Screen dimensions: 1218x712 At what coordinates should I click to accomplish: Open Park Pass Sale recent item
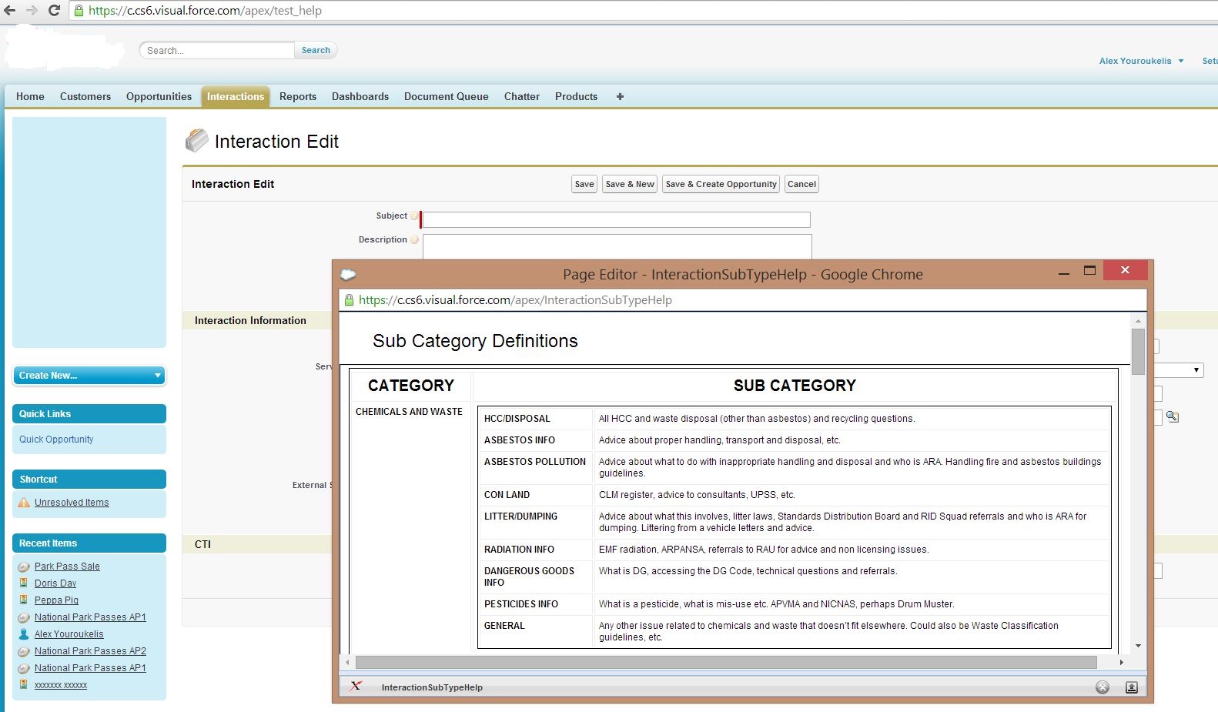(x=67, y=567)
